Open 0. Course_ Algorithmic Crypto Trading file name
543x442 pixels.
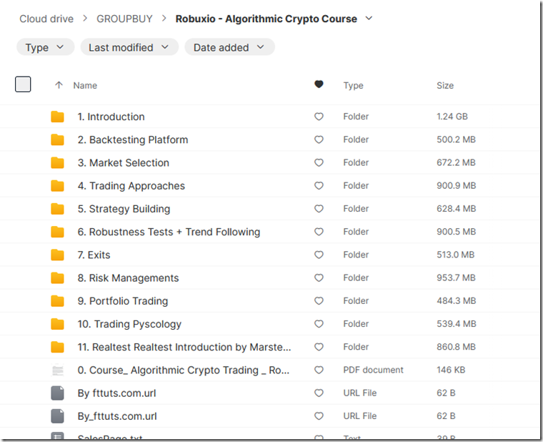(x=183, y=370)
